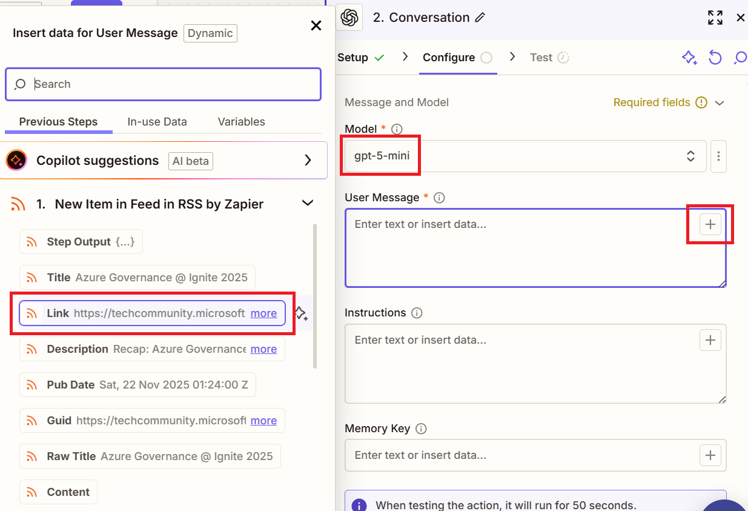Select the Link data pill
748x511 pixels.
[x=152, y=313]
